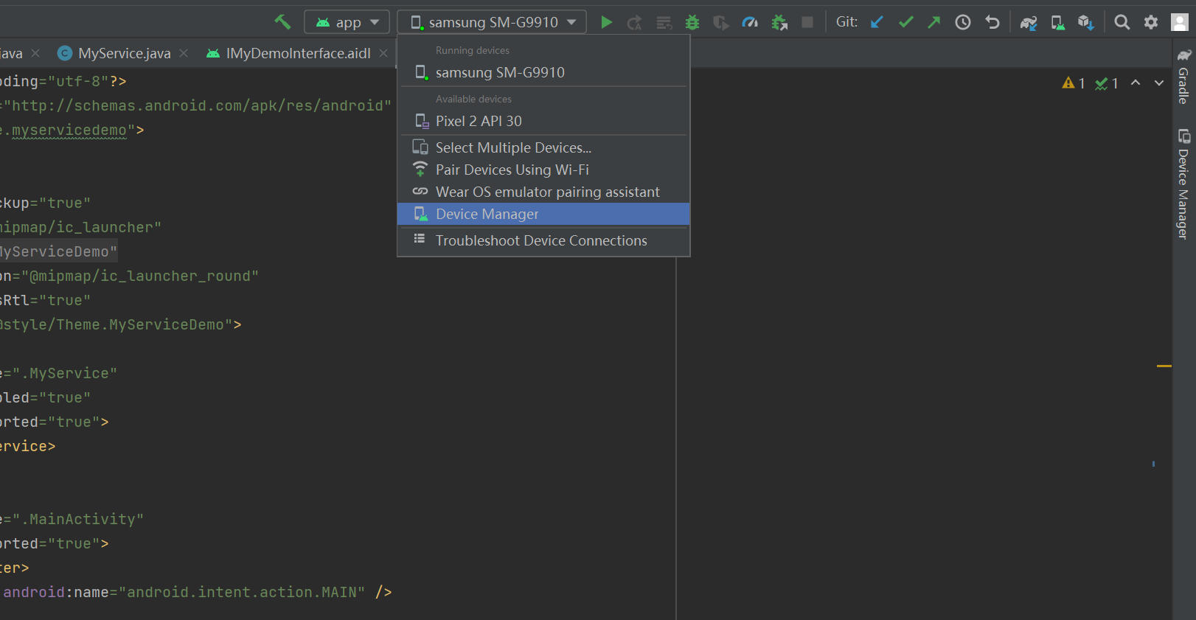Click the green typo count indicator
Viewport: 1196px width, 620px height.
point(1107,83)
